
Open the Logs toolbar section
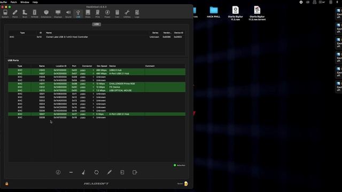point(137,14)
